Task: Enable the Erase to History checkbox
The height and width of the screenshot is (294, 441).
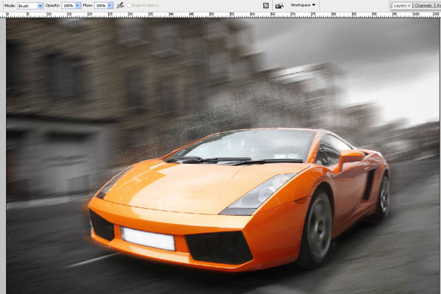Action: (x=129, y=5)
